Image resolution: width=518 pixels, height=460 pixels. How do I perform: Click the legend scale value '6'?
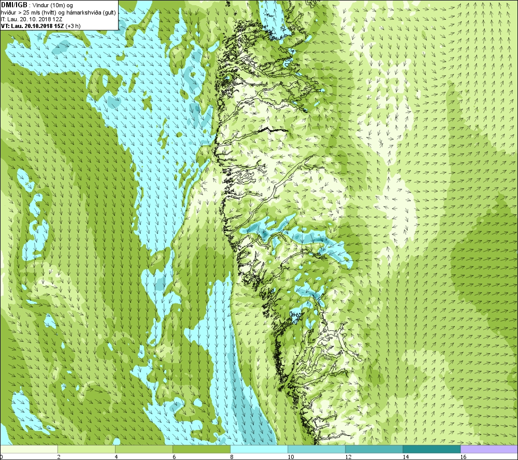(174, 457)
